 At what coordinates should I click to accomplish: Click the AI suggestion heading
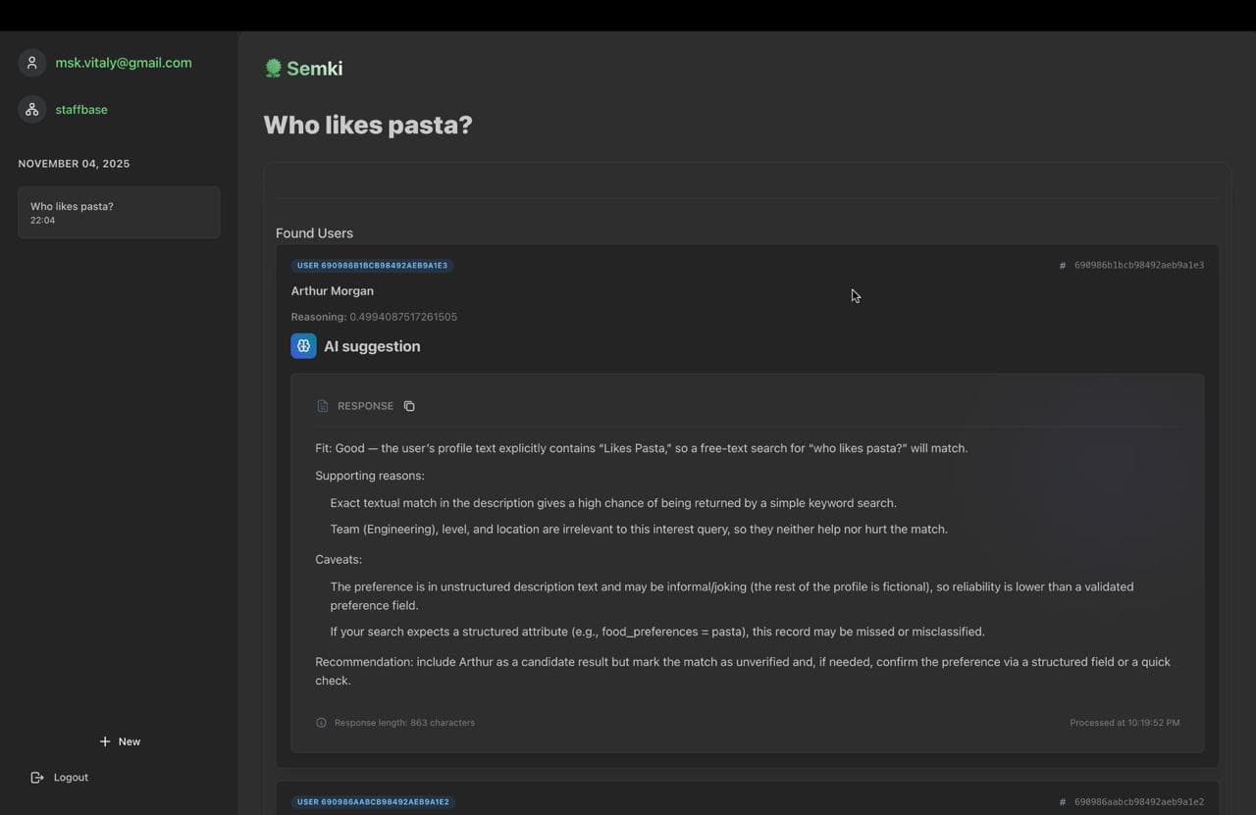coord(372,346)
